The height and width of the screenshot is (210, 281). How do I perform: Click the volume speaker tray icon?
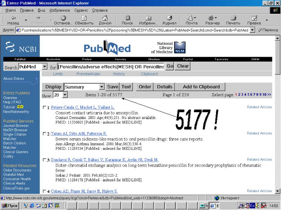tap(257, 206)
